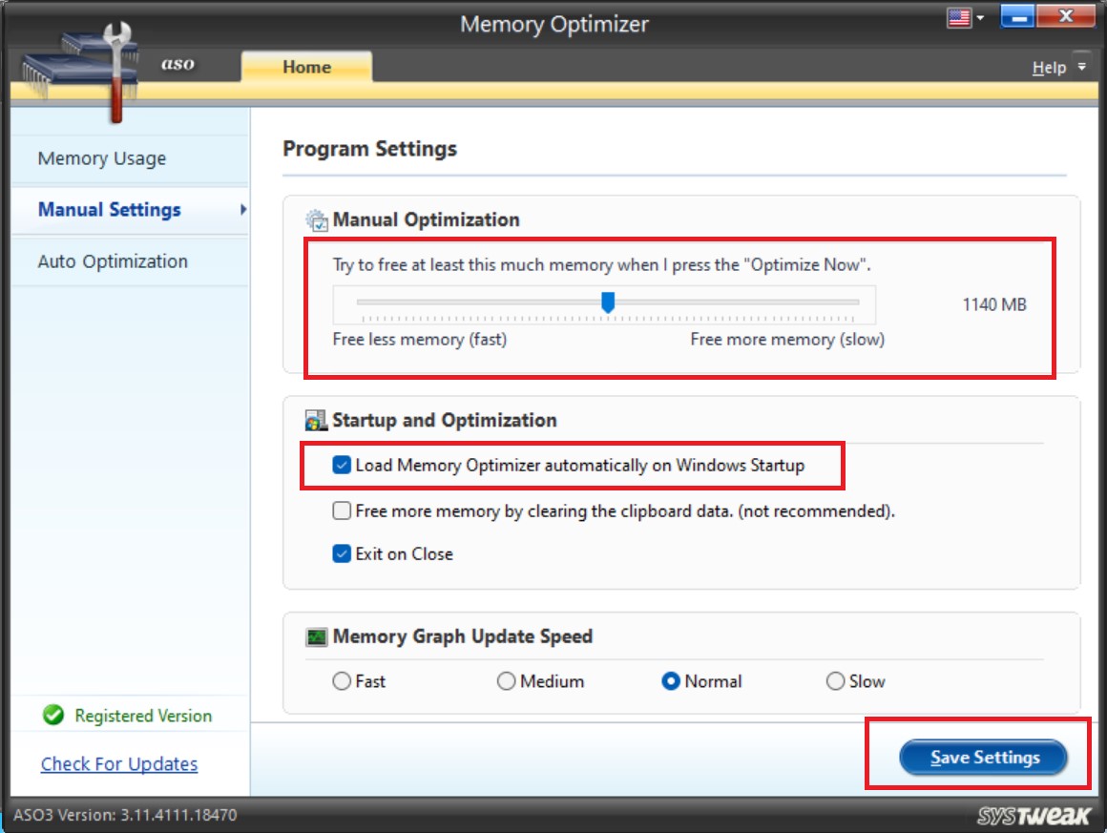Viewport: 1107px width, 833px height.
Task: Select the Fast graph update speed
Action: pyautogui.click(x=341, y=681)
